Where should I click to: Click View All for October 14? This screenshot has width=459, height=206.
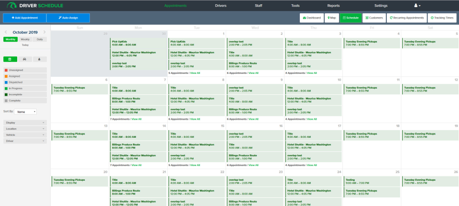(136, 165)
